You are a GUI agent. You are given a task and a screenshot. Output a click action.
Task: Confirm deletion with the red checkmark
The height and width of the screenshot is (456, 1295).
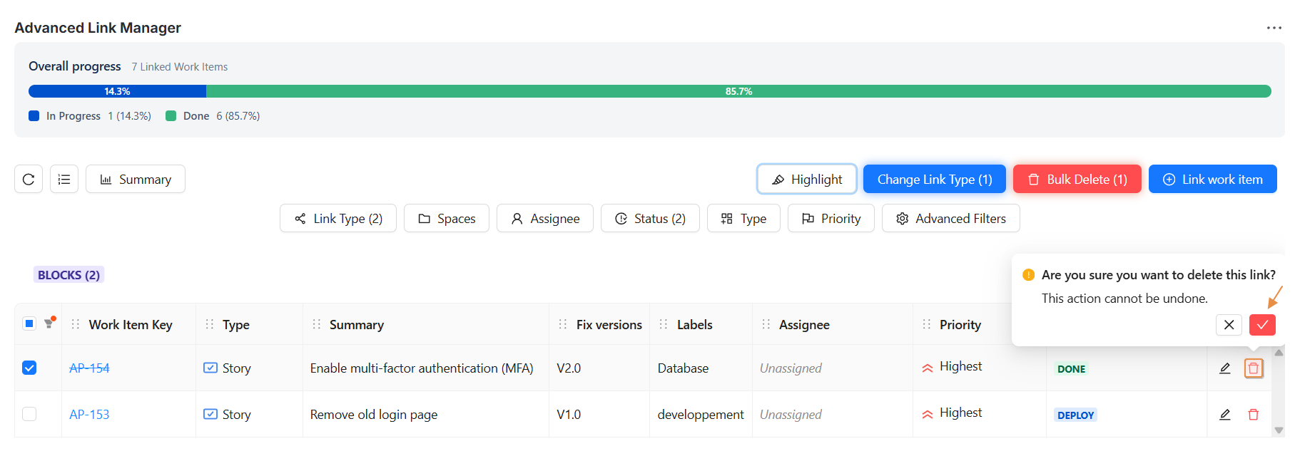[x=1262, y=325]
